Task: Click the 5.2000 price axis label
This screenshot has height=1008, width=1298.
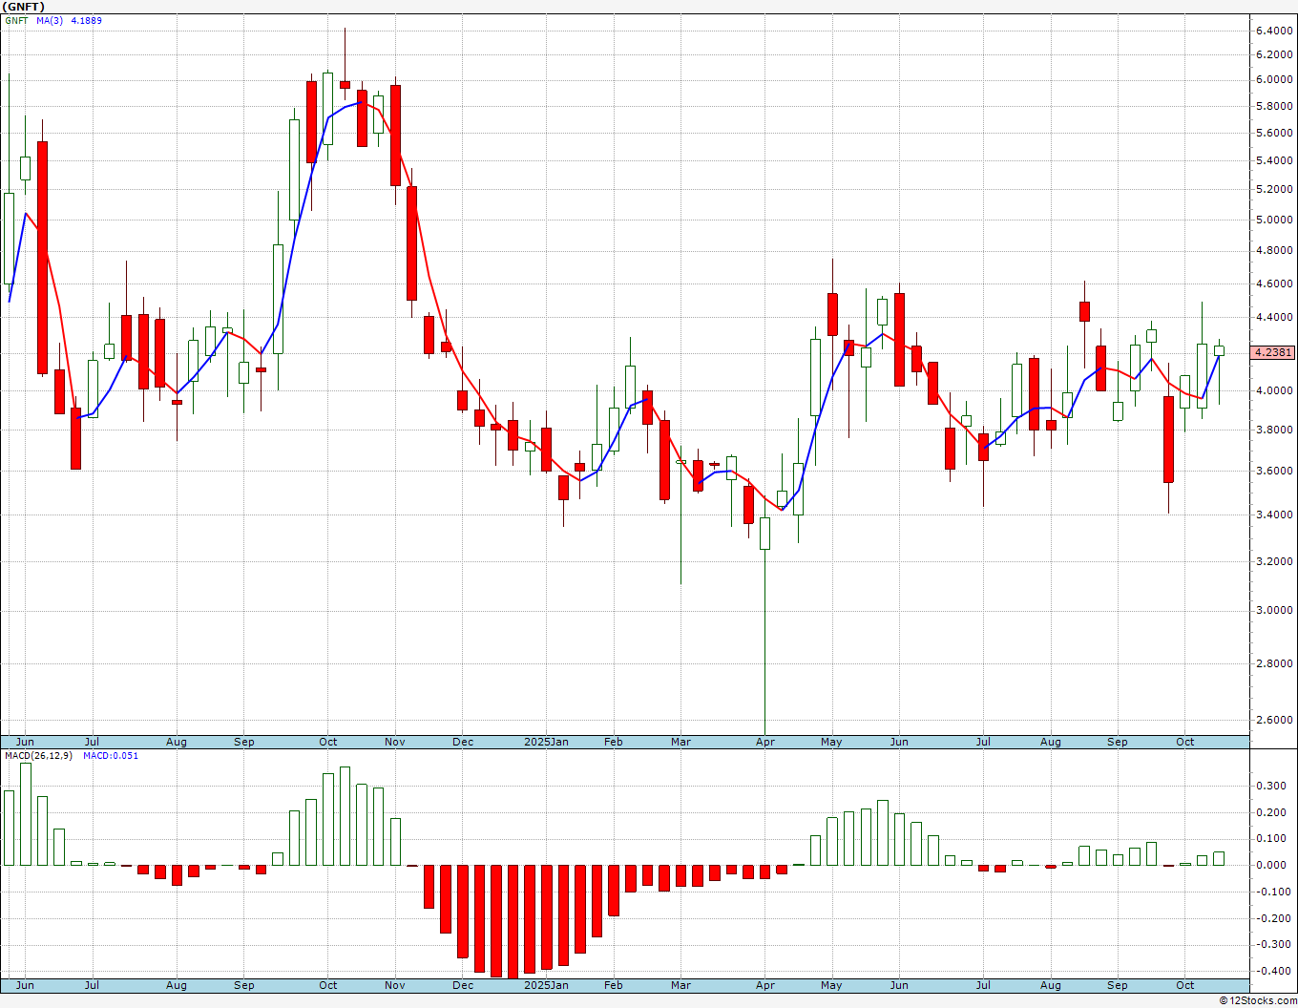Action: [1274, 189]
